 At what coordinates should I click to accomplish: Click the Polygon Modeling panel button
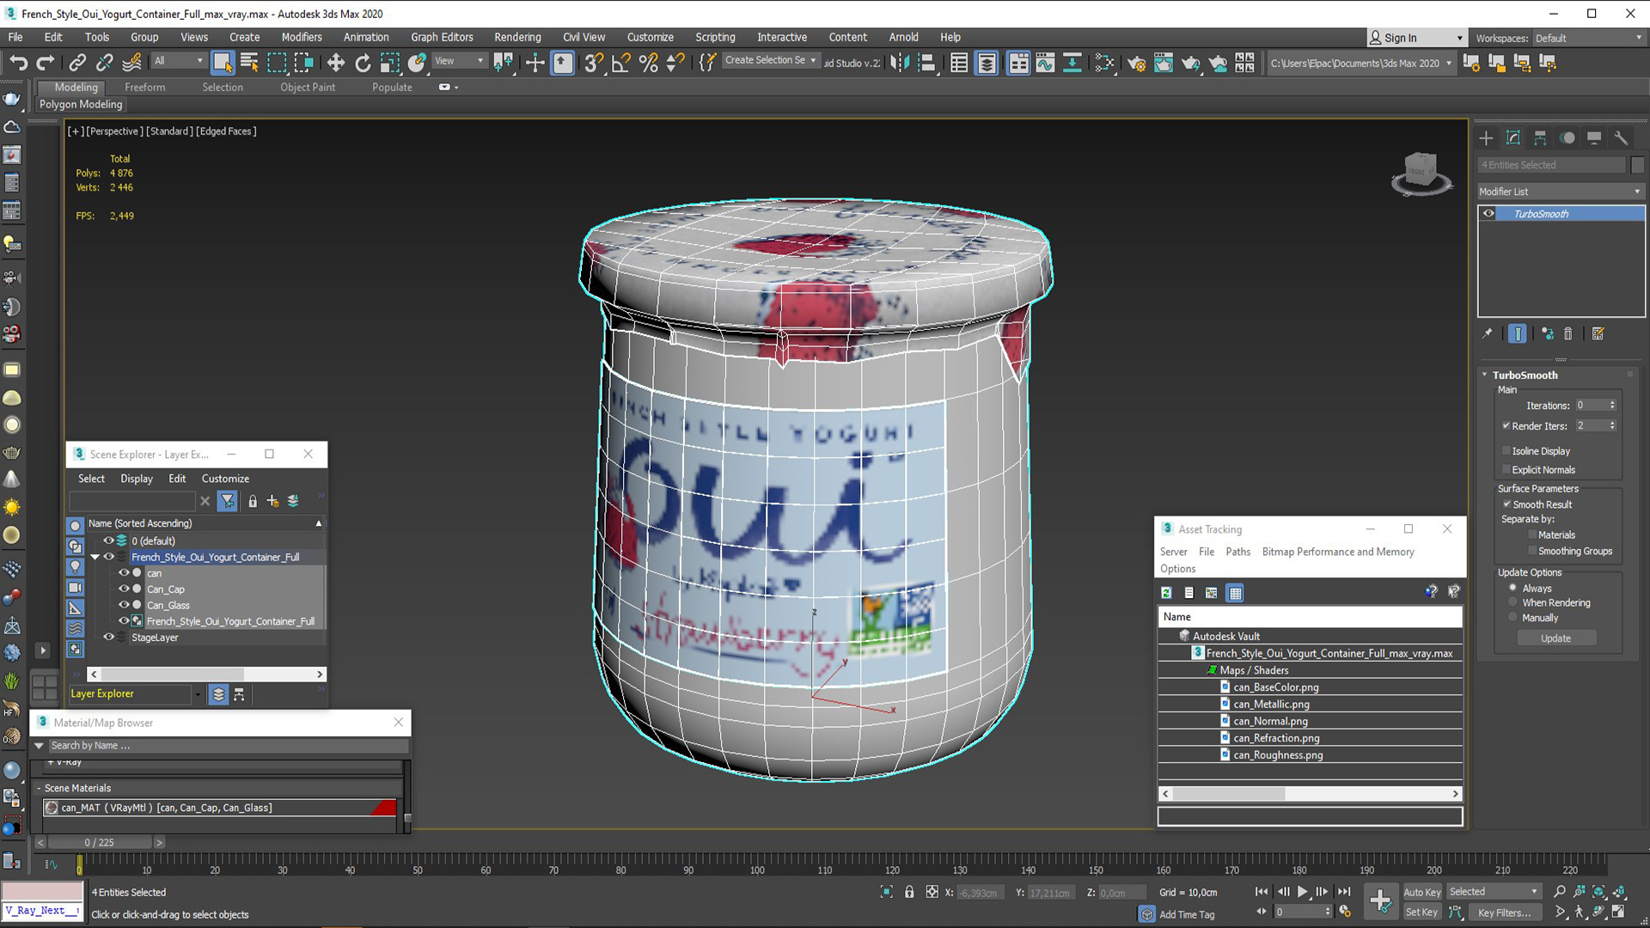click(x=81, y=104)
